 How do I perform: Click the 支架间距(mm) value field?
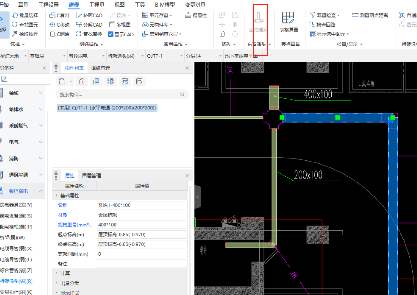pyautogui.click(x=142, y=254)
